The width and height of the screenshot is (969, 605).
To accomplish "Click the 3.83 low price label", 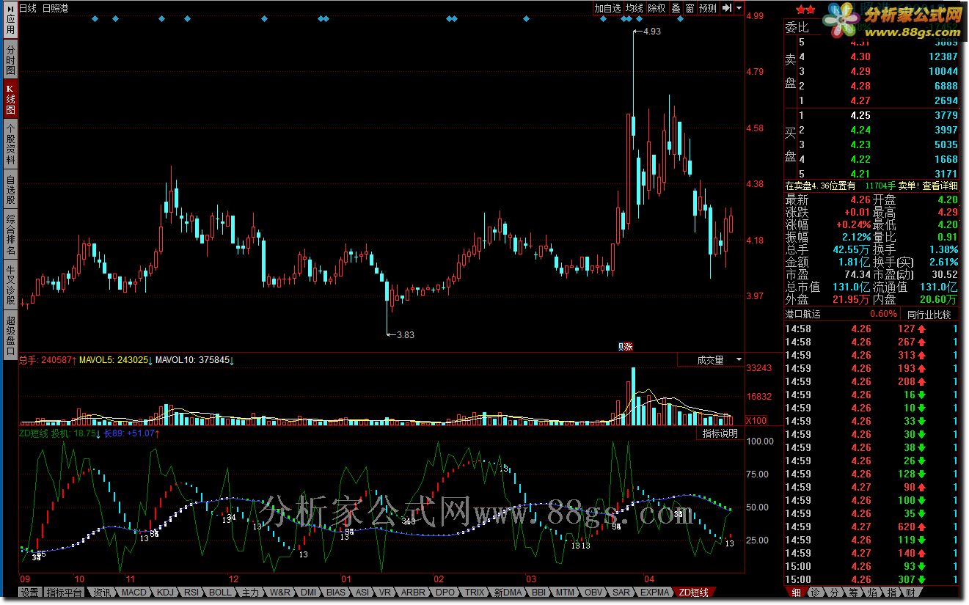I will tap(405, 335).
